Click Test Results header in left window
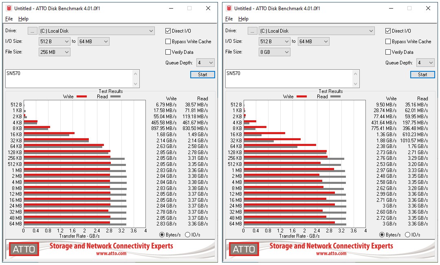The width and height of the screenshot is (440, 265). click(x=111, y=91)
